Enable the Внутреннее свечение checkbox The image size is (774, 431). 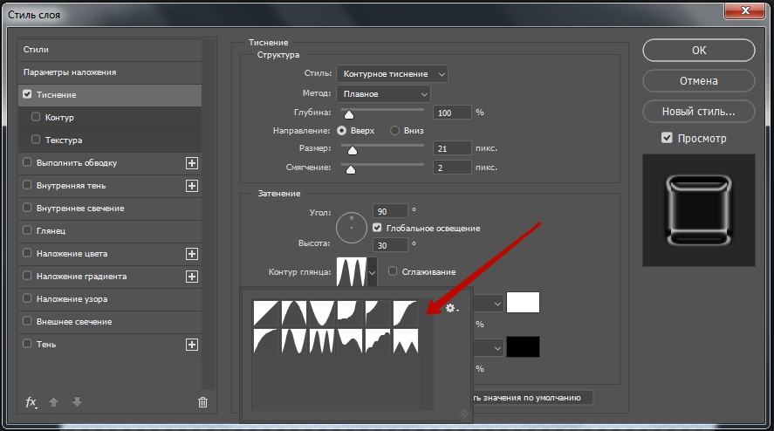tap(27, 208)
